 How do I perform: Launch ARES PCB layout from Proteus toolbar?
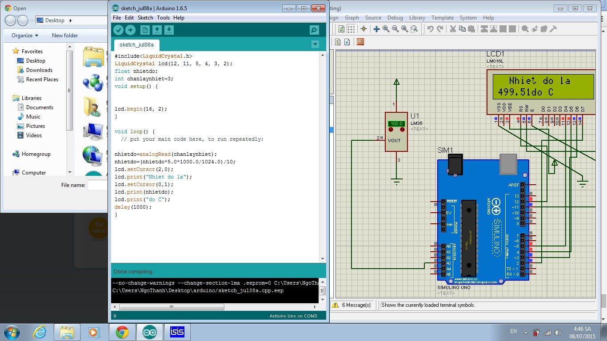point(360,42)
